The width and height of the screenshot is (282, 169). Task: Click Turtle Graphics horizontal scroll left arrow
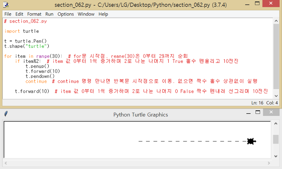(6, 163)
